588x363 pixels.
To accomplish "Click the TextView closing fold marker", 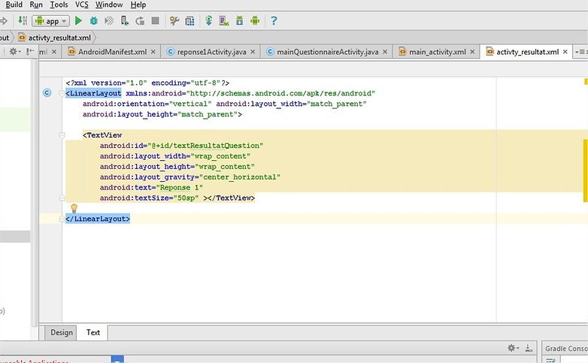I will click(x=62, y=198).
